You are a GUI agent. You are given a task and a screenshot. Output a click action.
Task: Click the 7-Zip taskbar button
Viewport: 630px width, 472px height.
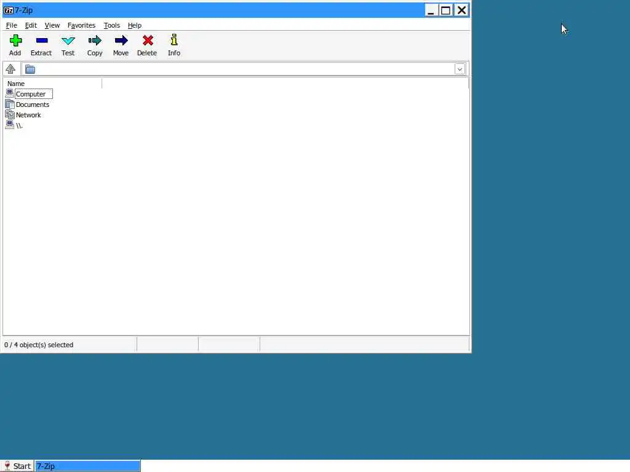[x=87, y=466]
